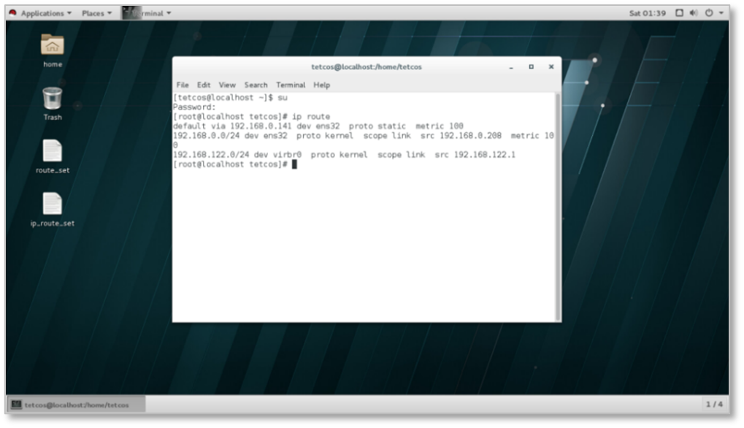Open the home folder desktop icon
This screenshot has height=428, width=744.
click(52, 46)
